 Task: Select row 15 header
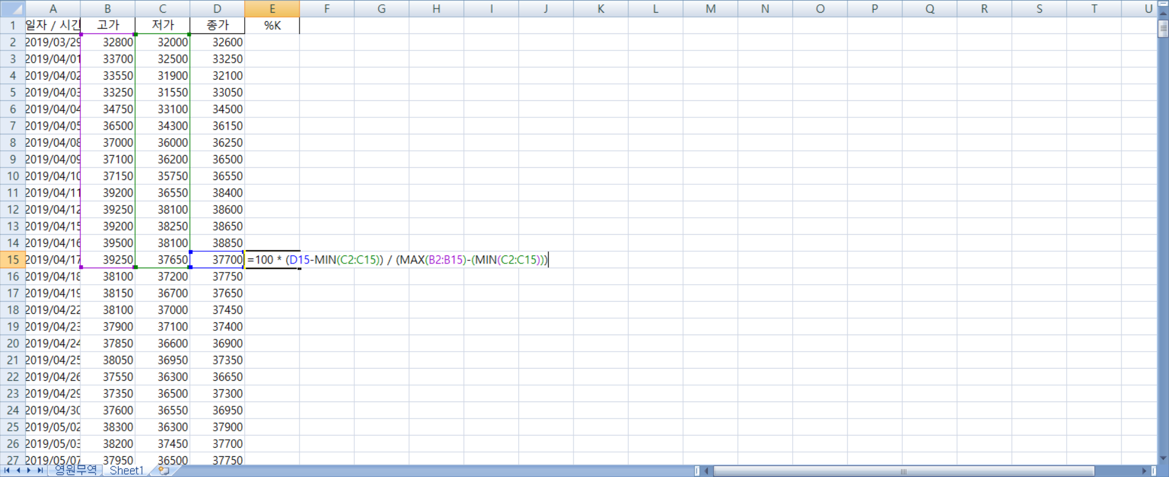[x=12, y=260]
